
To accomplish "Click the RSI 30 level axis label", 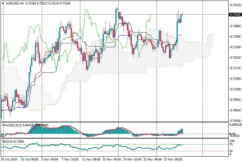I will 231,151.
